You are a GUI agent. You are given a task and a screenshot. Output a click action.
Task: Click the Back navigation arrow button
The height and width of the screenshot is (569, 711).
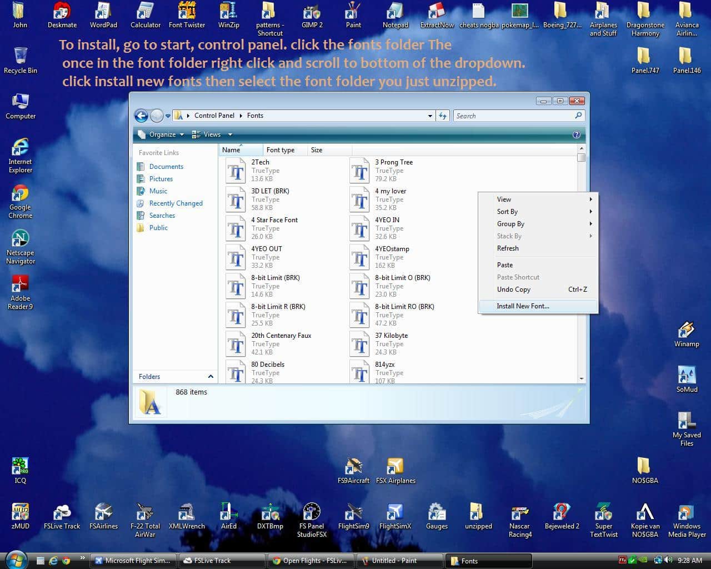[x=141, y=116]
